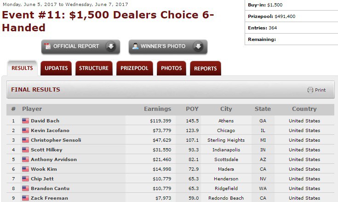The height and width of the screenshot is (202, 338).
Task: Select the Results tab
Action: [22, 69]
